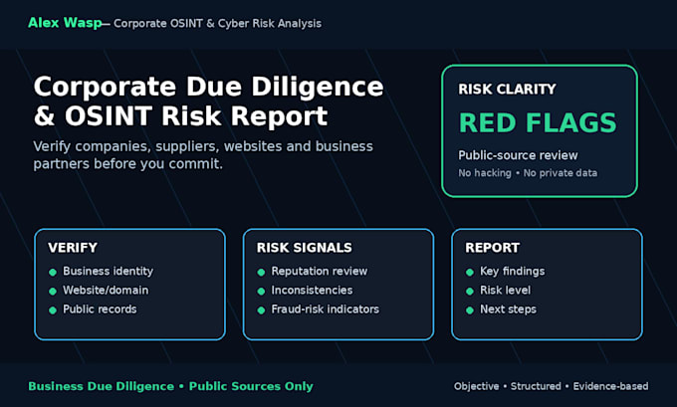
Task: Click 'Objective' in the footer
Action: click(x=476, y=386)
